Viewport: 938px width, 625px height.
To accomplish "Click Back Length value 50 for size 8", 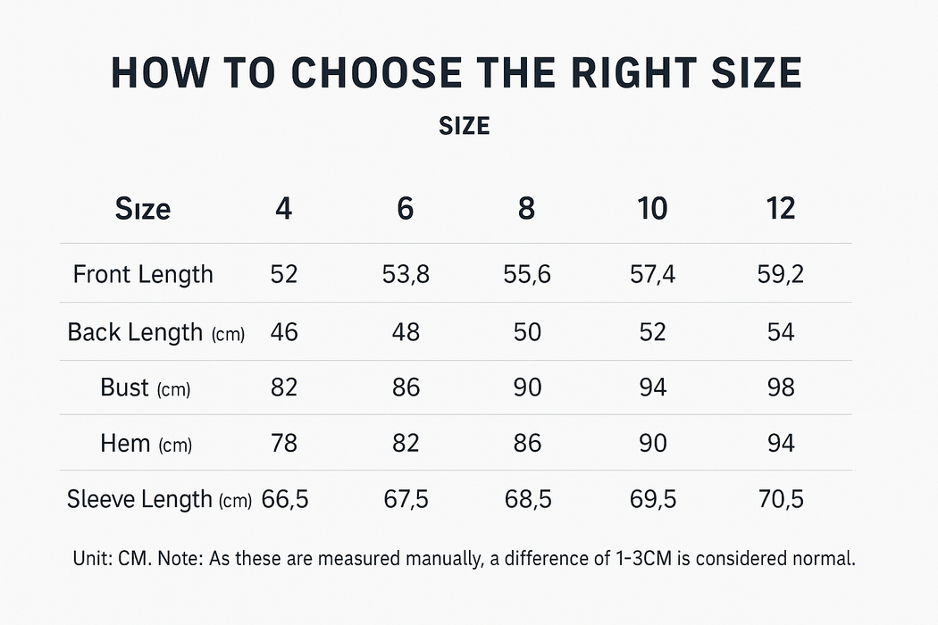I will pyautogui.click(x=527, y=332).
